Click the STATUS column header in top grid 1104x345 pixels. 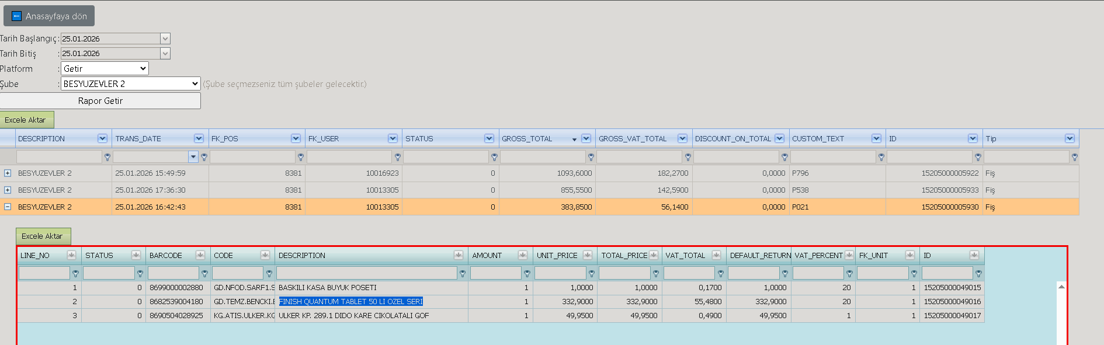419,138
